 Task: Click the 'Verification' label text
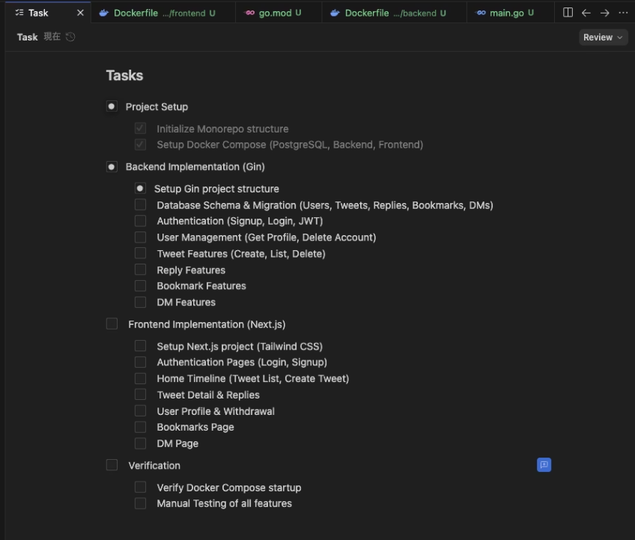coord(154,466)
